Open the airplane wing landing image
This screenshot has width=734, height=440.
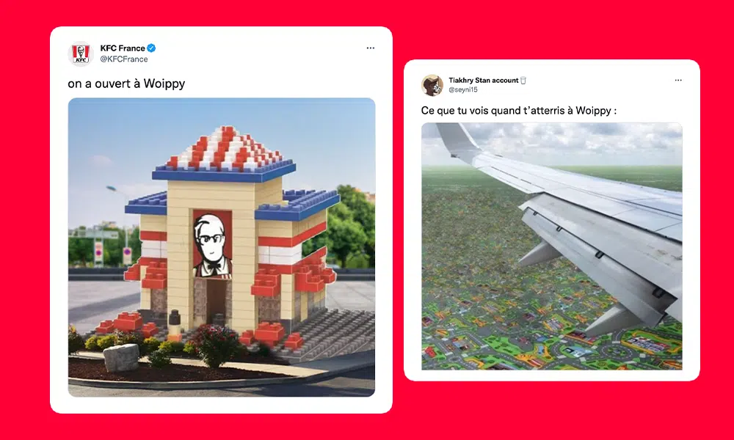551,246
